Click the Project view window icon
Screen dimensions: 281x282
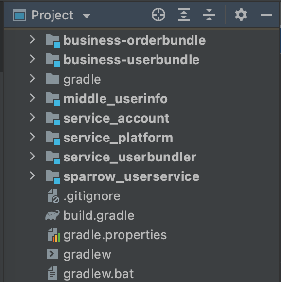tap(19, 15)
